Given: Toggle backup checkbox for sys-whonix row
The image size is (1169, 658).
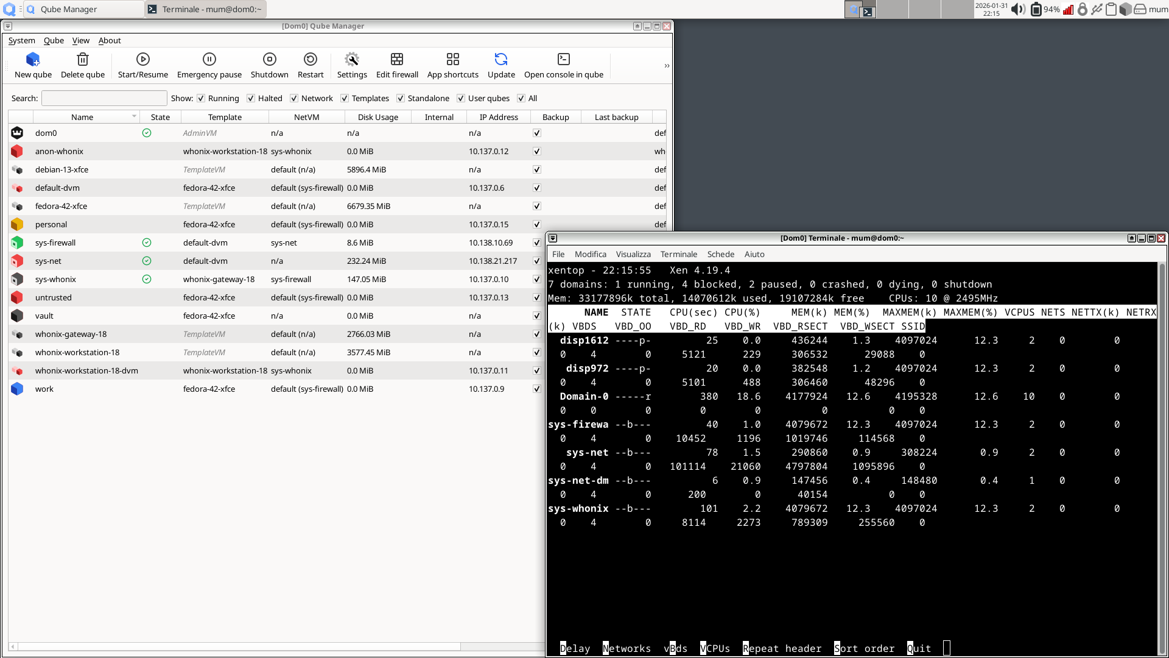Looking at the screenshot, I should (x=537, y=279).
